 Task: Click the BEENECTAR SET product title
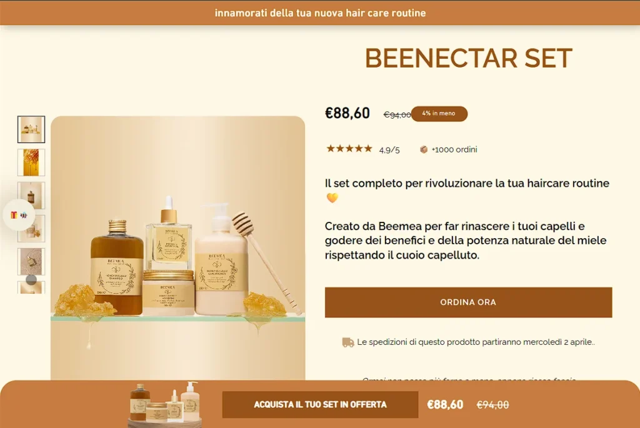468,58
